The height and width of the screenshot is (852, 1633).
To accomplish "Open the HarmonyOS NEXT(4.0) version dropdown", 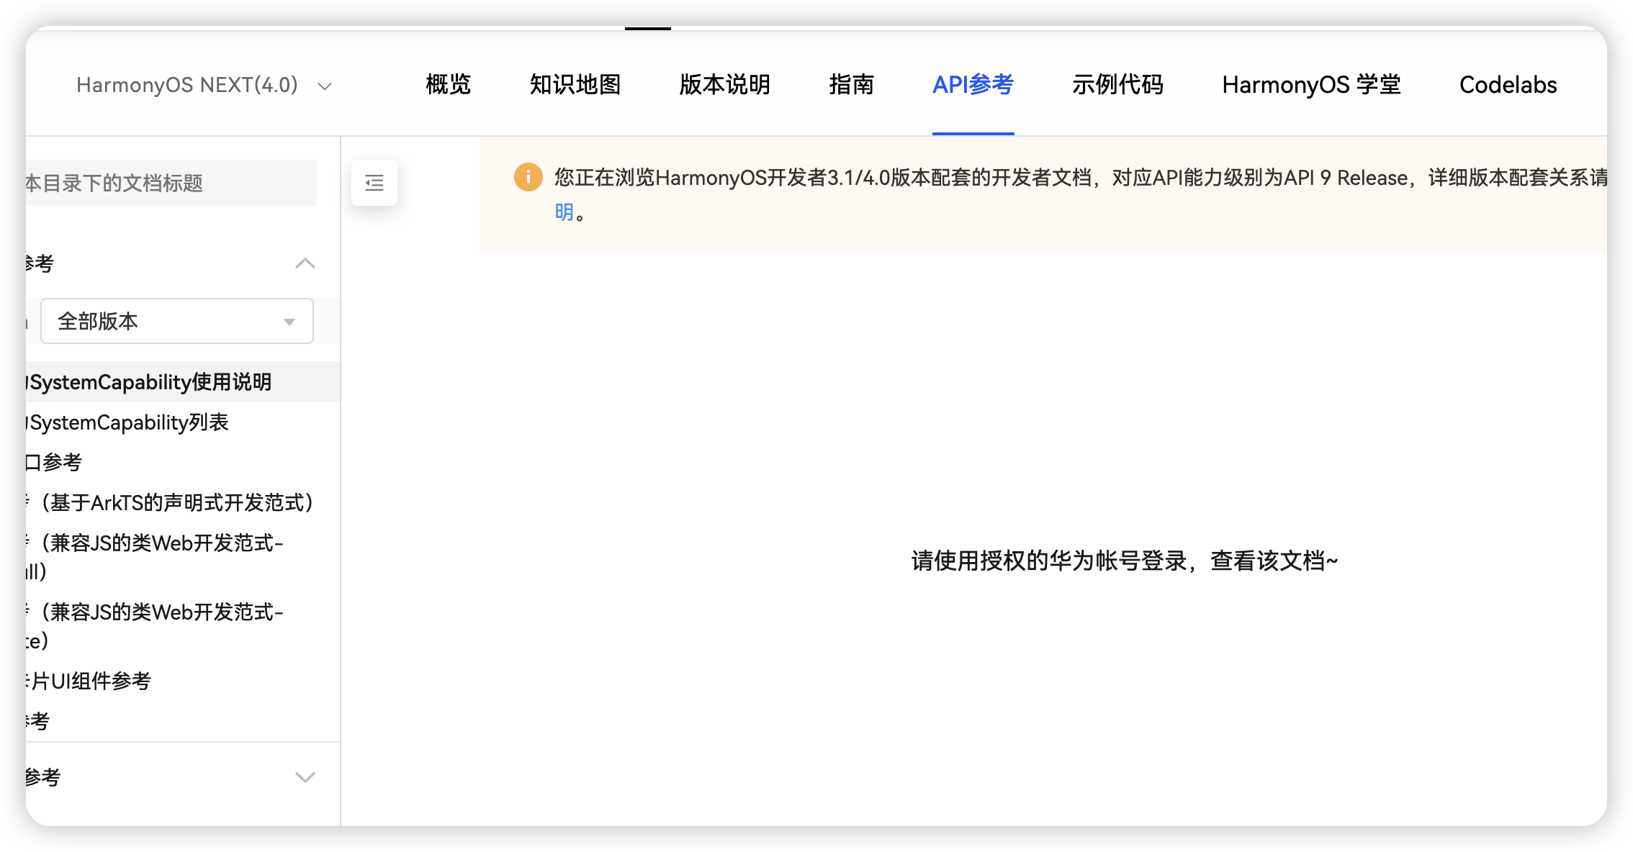I will click(204, 85).
